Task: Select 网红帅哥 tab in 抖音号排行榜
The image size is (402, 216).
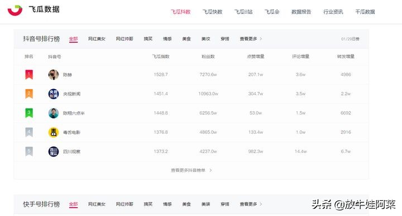Action: [x=125, y=39]
